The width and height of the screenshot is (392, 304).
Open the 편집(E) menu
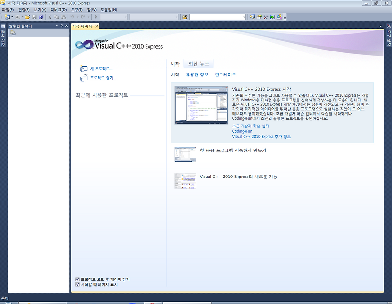coord(24,10)
